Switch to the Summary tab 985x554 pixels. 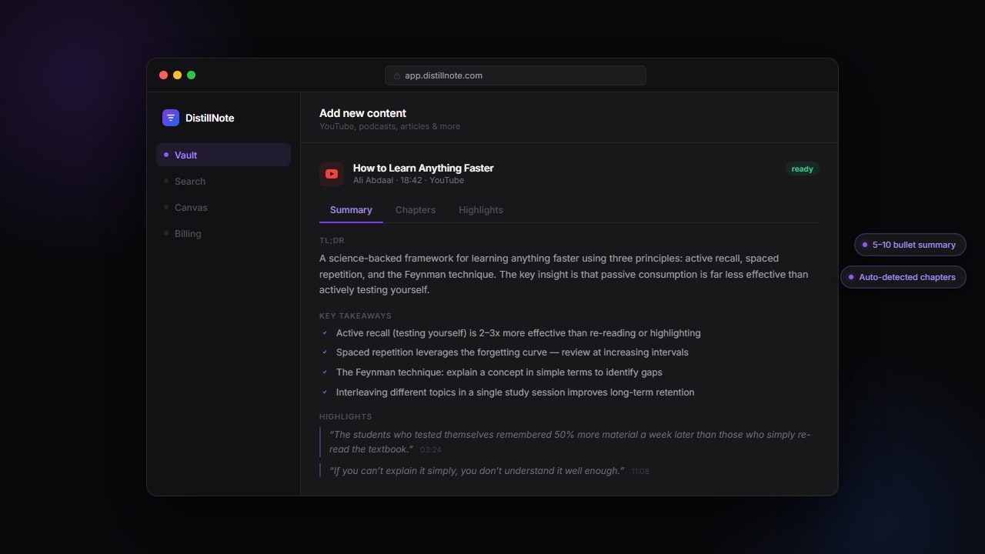coord(351,210)
